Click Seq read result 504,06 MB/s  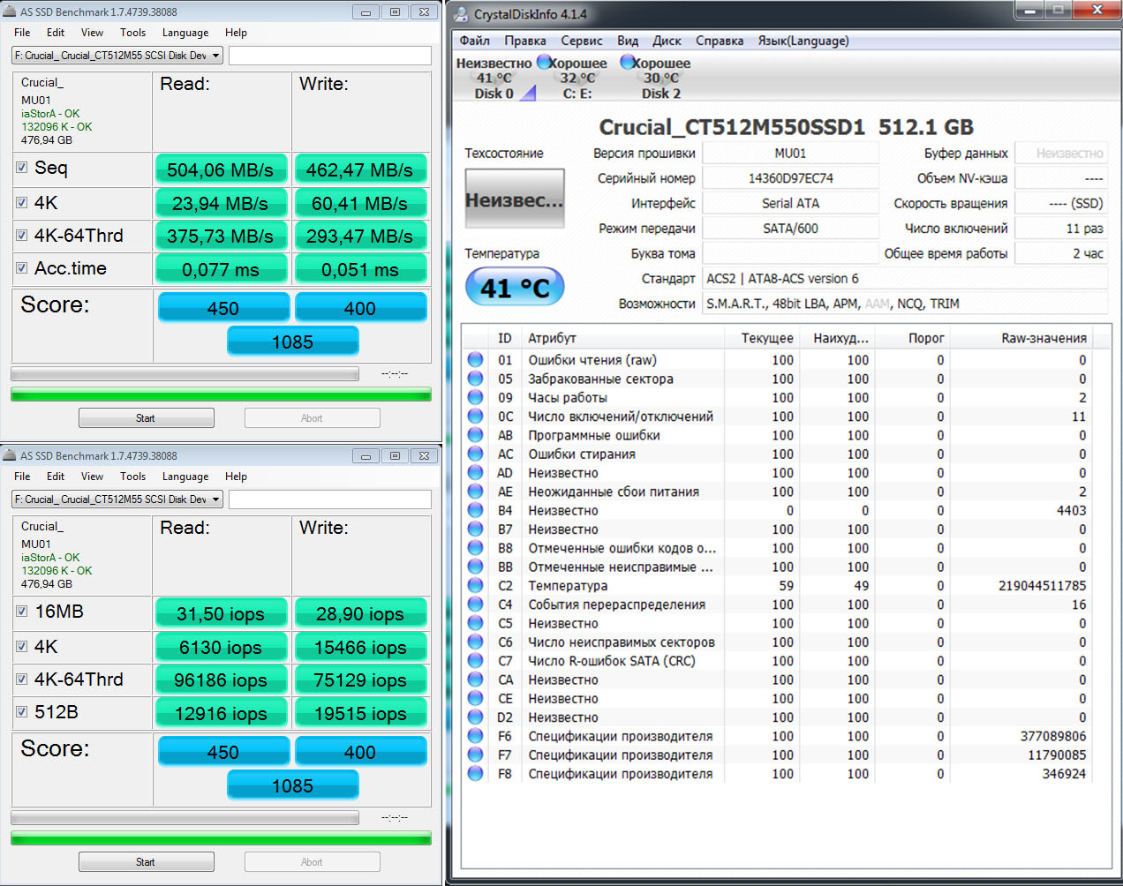pos(221,169)
